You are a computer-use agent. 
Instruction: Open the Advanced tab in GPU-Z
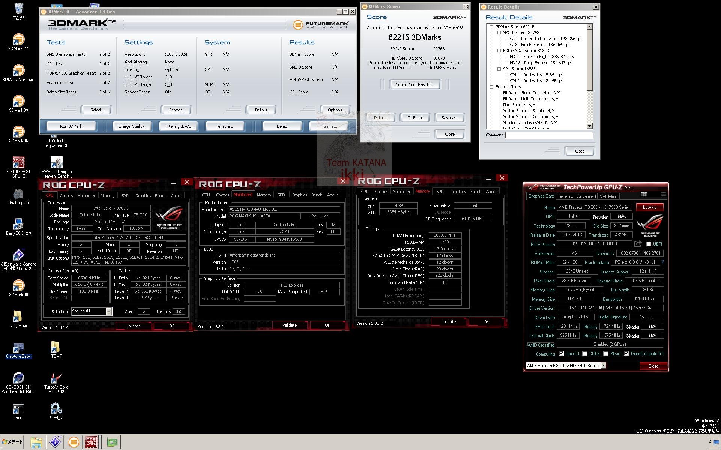(x=586, y=196)
